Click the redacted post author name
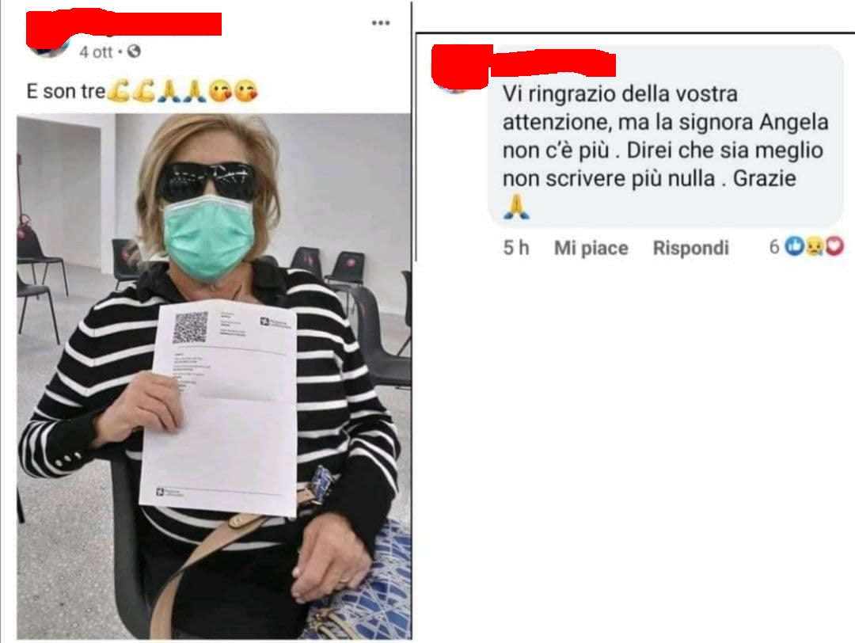The image size is (855, 643). [123, 23]
